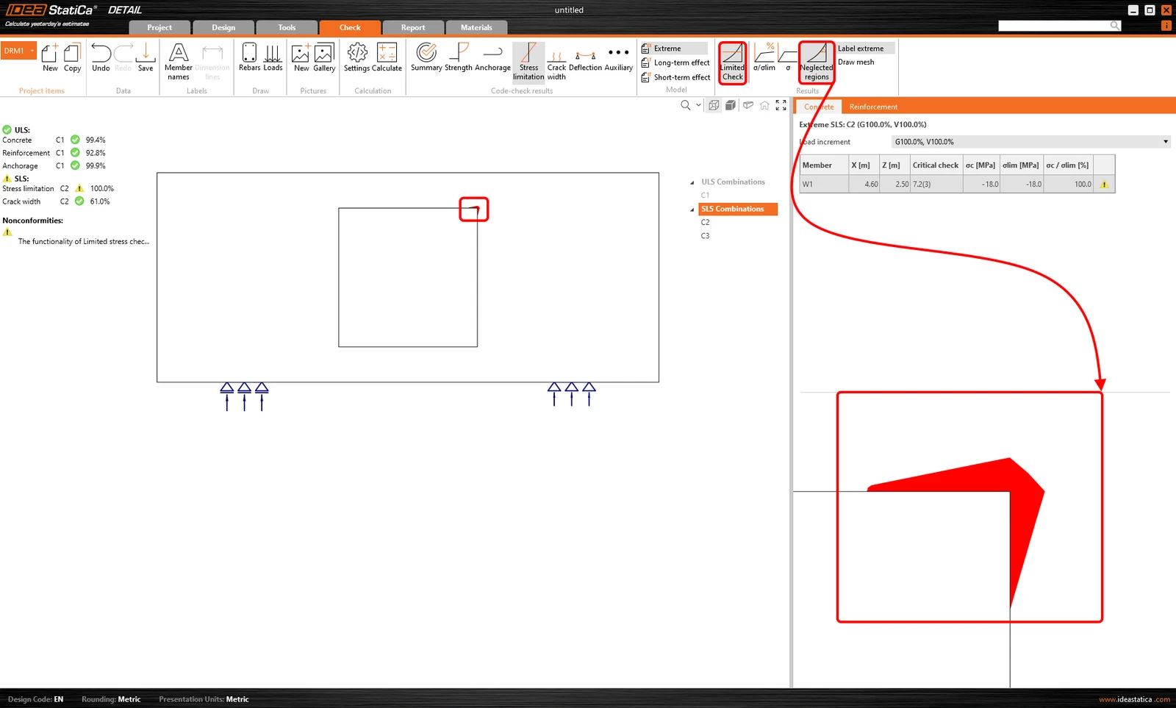1176x708 pixels.
Task: Click the search field in title bar
Action: [x=1053, y=26]
